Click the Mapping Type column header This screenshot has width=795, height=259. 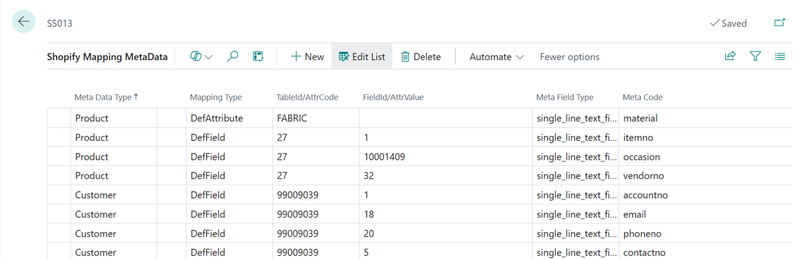[x=215, y=97]
